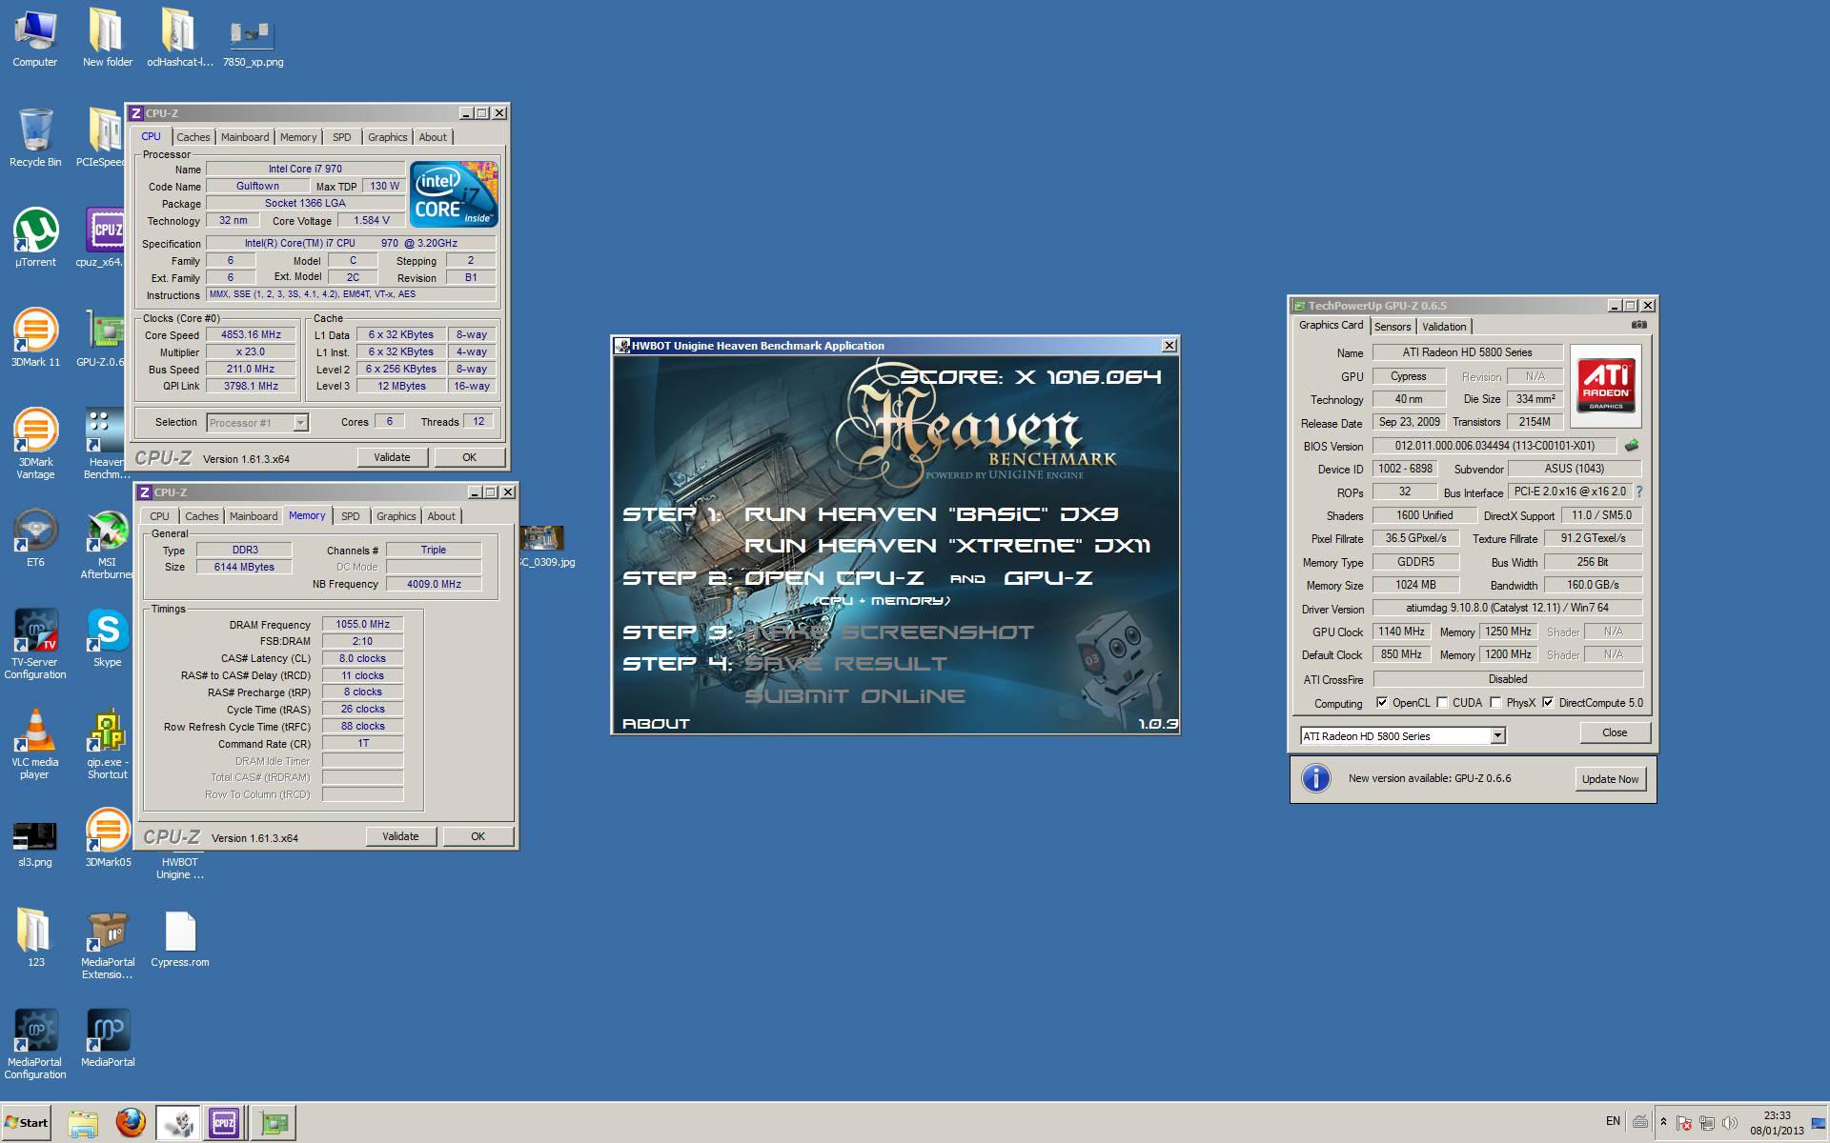Click Run Heaven "Xtreme" DX11

pyautogui.click(x=947, y=546)
